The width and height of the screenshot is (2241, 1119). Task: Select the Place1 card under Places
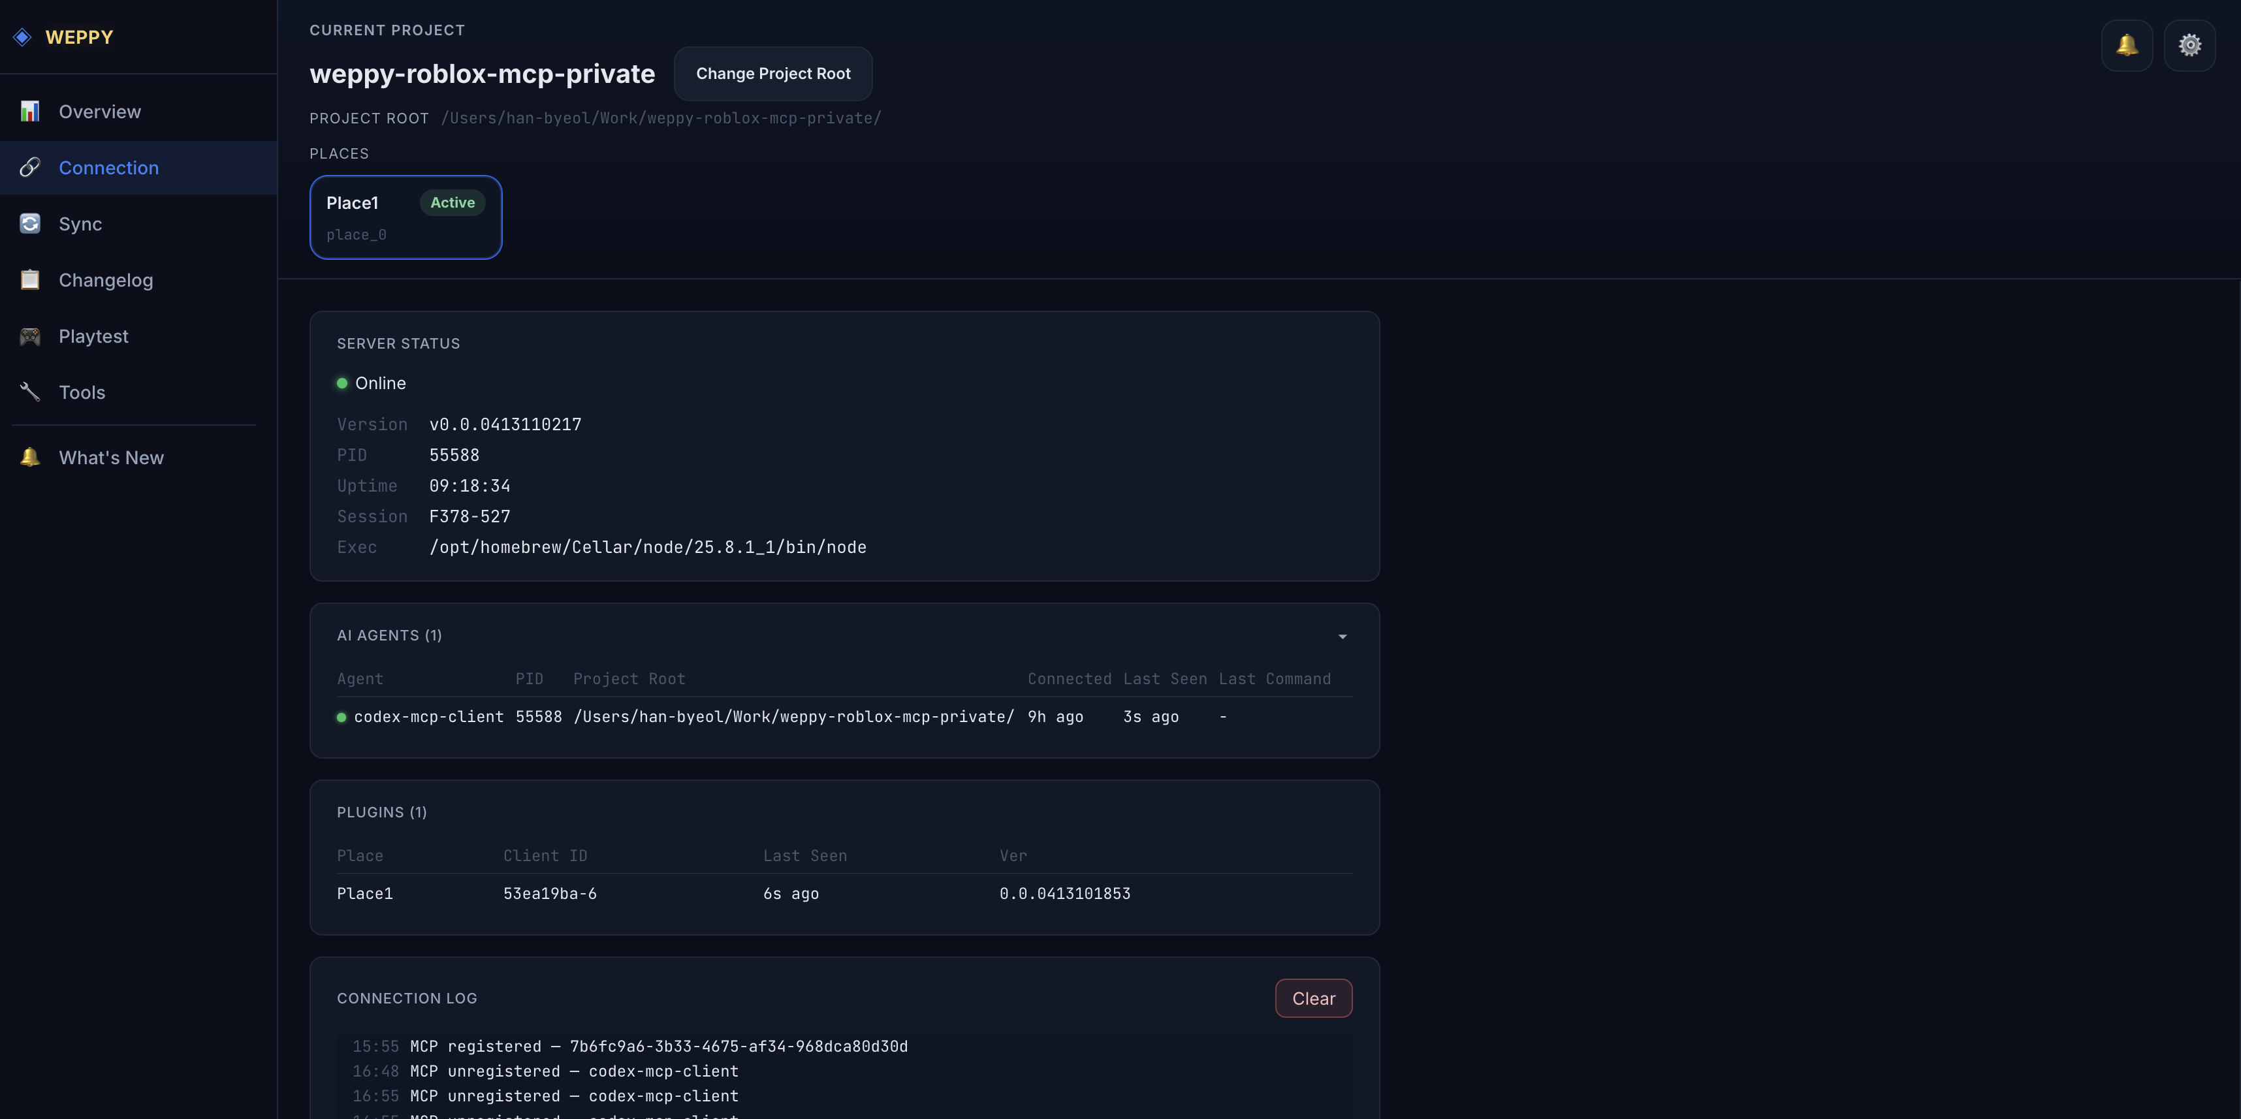pos(405,217)
